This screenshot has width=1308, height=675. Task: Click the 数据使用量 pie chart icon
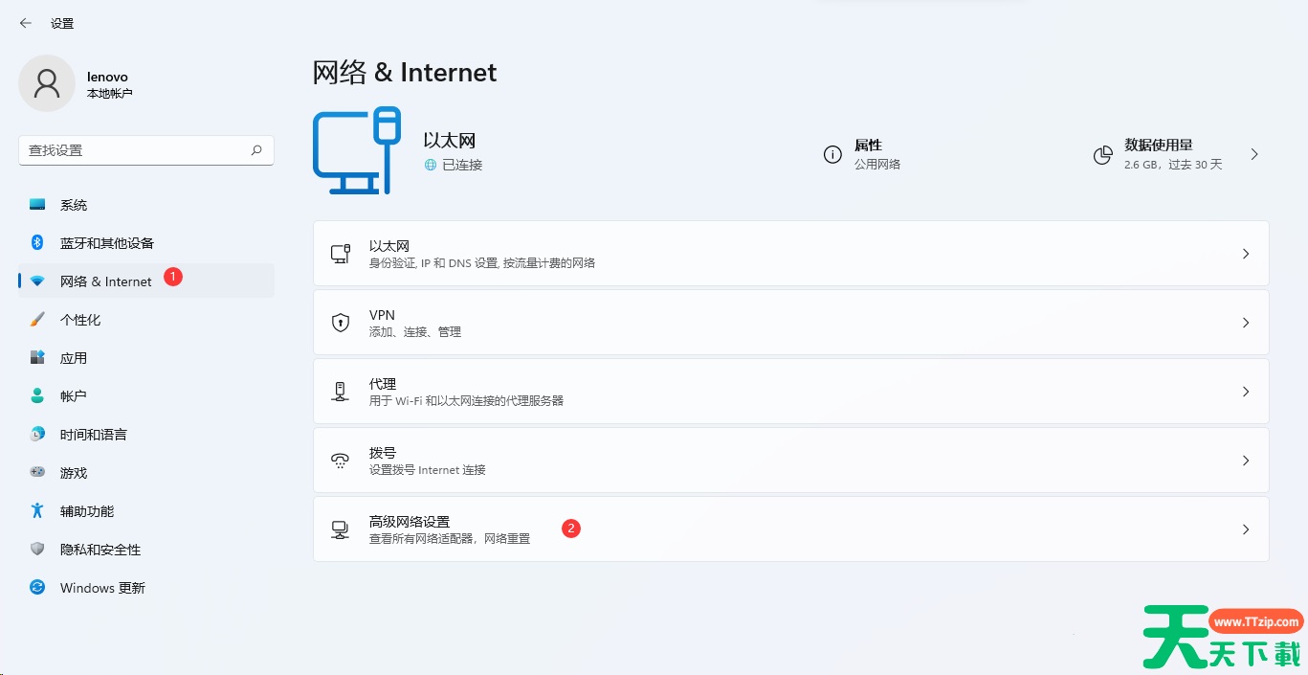point(1103,154)
